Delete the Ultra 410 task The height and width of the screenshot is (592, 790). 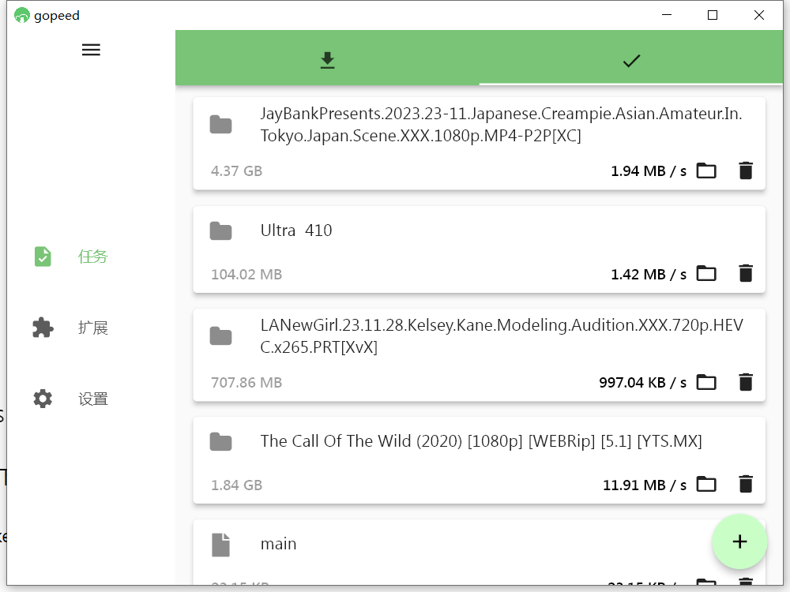(x=745, y=274)
